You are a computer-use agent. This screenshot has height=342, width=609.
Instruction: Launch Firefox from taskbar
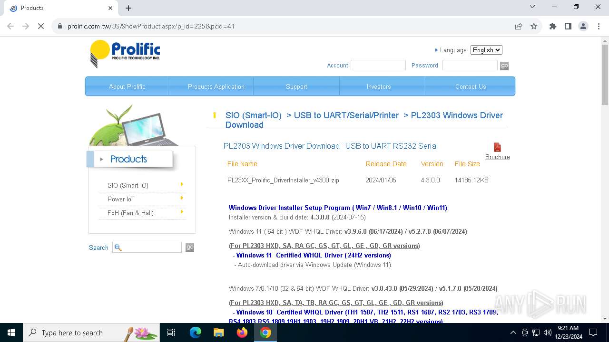(x=242, y=332)
